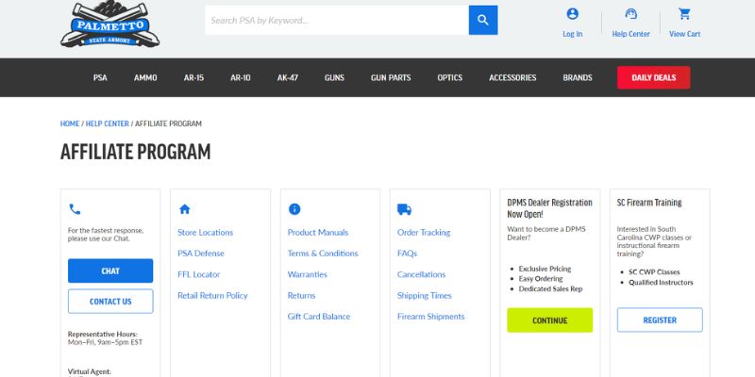
Task: Open the AR-15 menu
Action: pos(193,77)
